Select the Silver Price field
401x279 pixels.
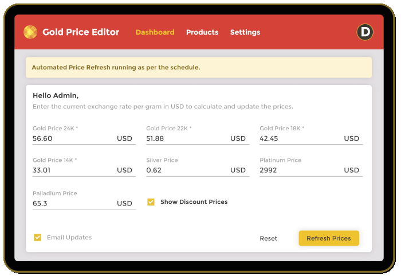pos(198,170)
